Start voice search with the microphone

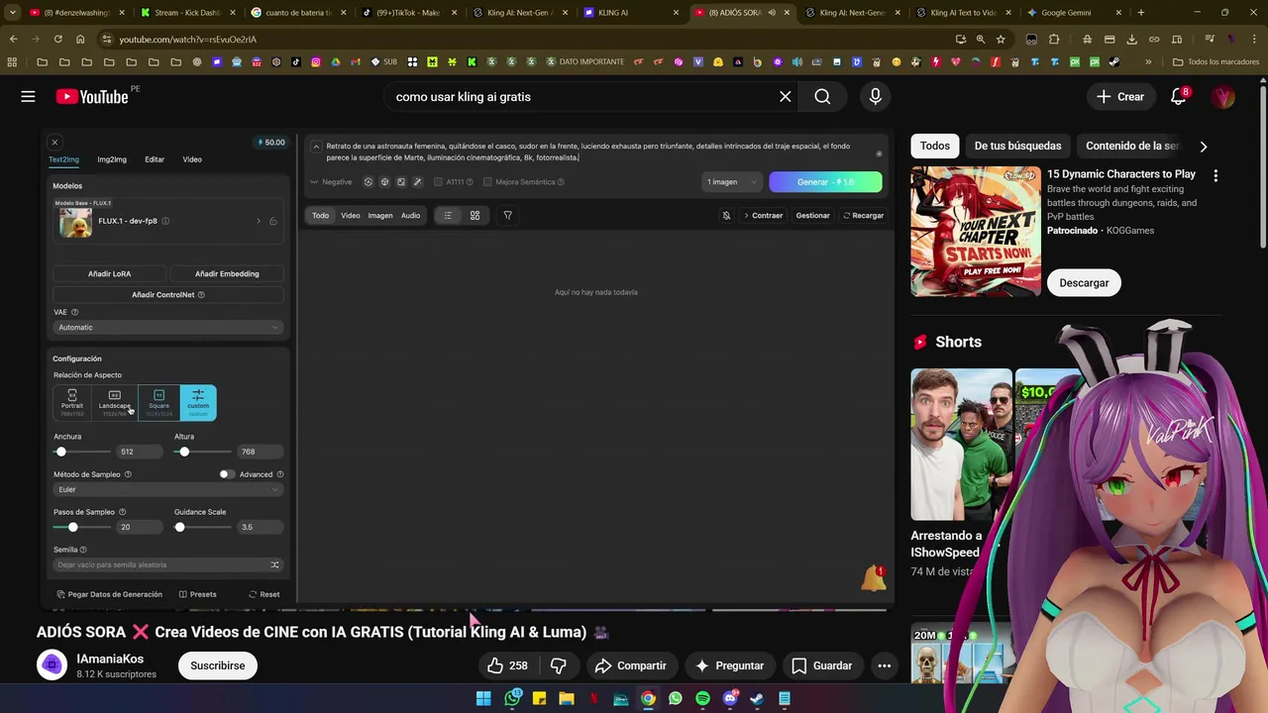[x=875, y=96]
